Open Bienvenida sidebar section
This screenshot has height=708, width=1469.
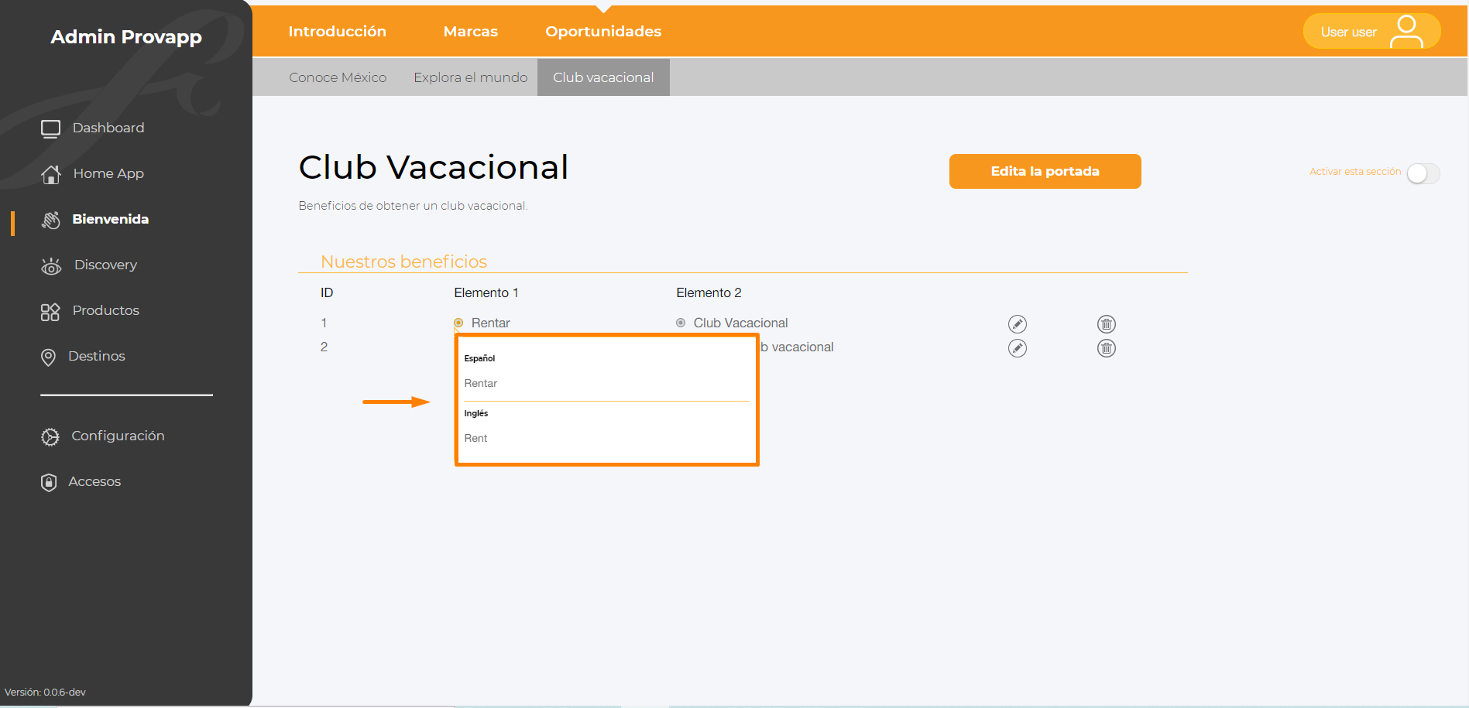pos(111,219)
